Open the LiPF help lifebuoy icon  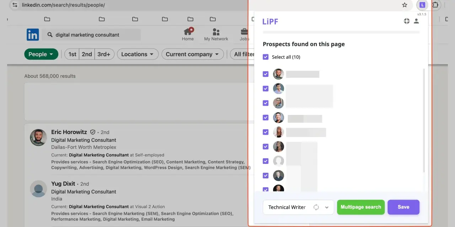point(407,21)
